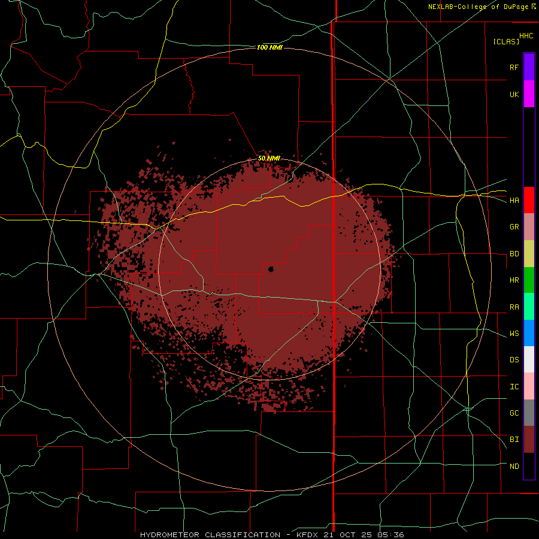
Task: Click the UK magenta legend swatch
Action: point(529,94)
